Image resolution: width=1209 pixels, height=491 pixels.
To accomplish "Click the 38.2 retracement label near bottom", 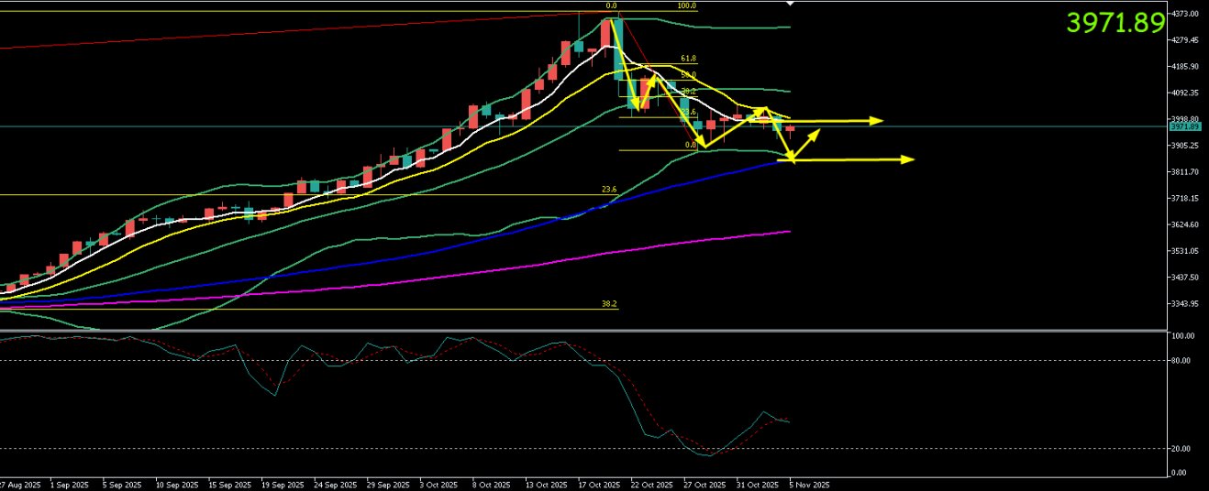I will pyautogui.click(x=608, y=303).
